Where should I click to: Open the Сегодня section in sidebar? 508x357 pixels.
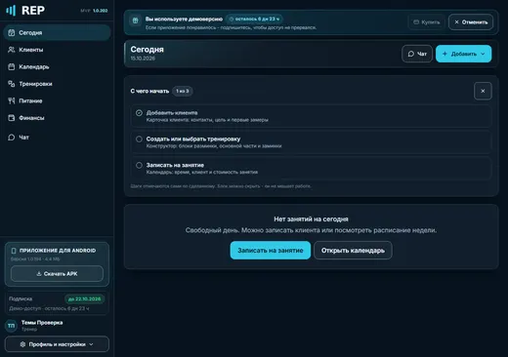[57, 32]
